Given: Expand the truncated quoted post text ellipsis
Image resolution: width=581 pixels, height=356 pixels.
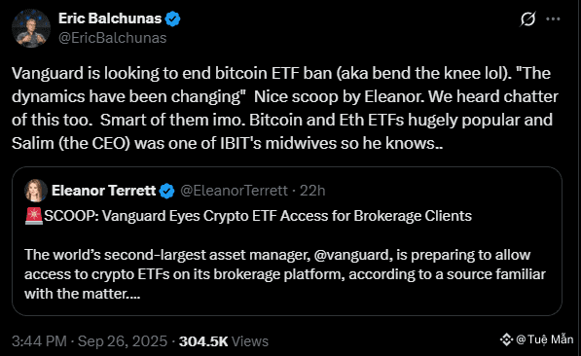Looking at the screenshot, I should click(x=133, y=295).
